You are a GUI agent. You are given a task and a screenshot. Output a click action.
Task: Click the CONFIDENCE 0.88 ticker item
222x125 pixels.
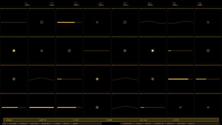coord(159,124)
